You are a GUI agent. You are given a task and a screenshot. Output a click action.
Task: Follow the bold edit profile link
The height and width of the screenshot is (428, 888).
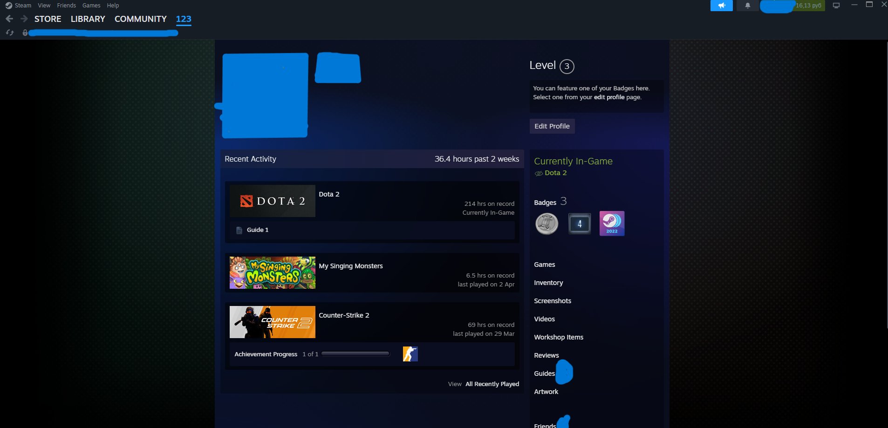click(609, 97)
